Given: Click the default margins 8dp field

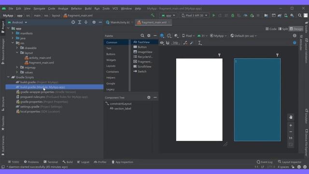Looking at the screenshot, I should pyautogui.click(x=175, y=43).
